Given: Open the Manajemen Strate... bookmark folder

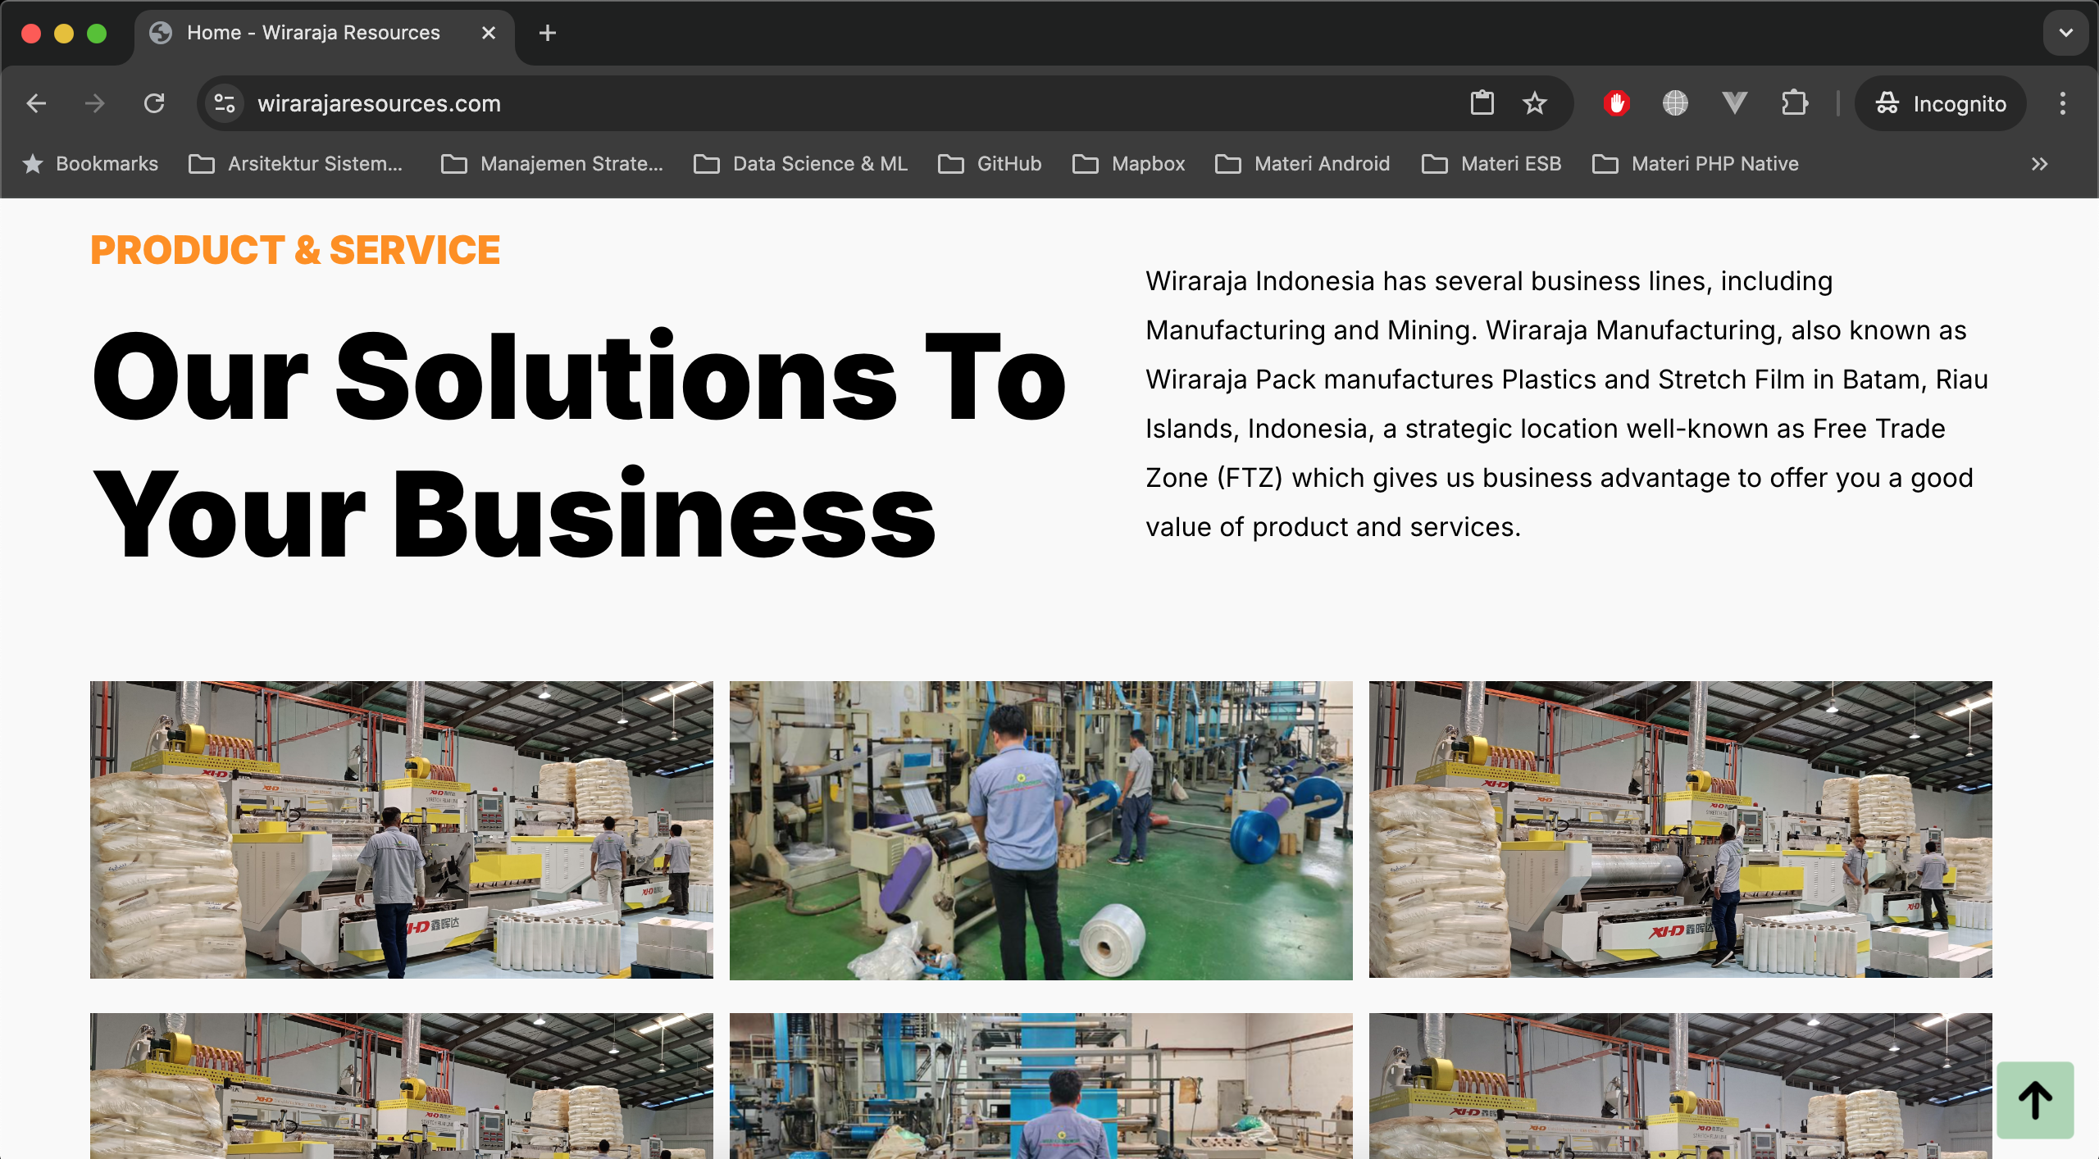Looking at the screenshot, I should coord(553,164).
